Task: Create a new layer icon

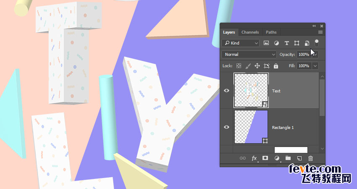Action: [299, 158]
